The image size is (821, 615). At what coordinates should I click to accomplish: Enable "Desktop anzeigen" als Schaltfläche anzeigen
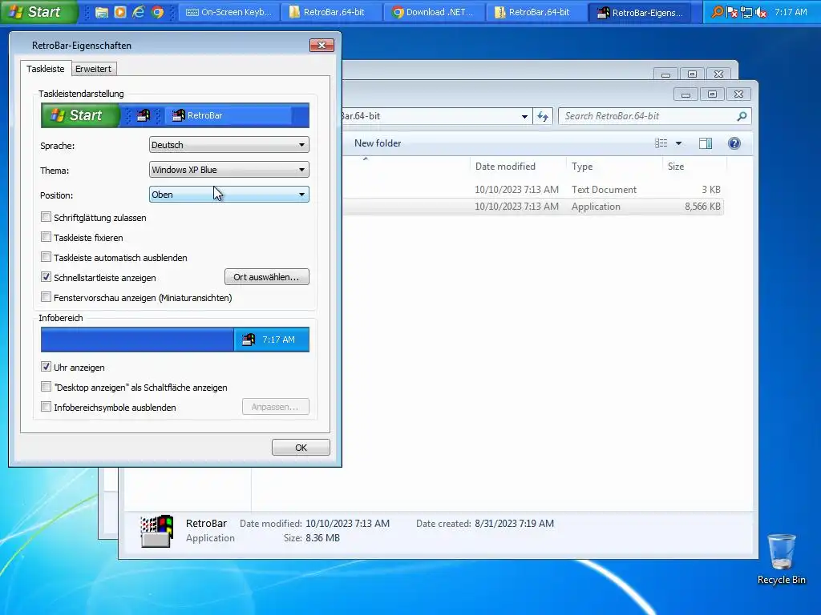click(x=46, y=387)
